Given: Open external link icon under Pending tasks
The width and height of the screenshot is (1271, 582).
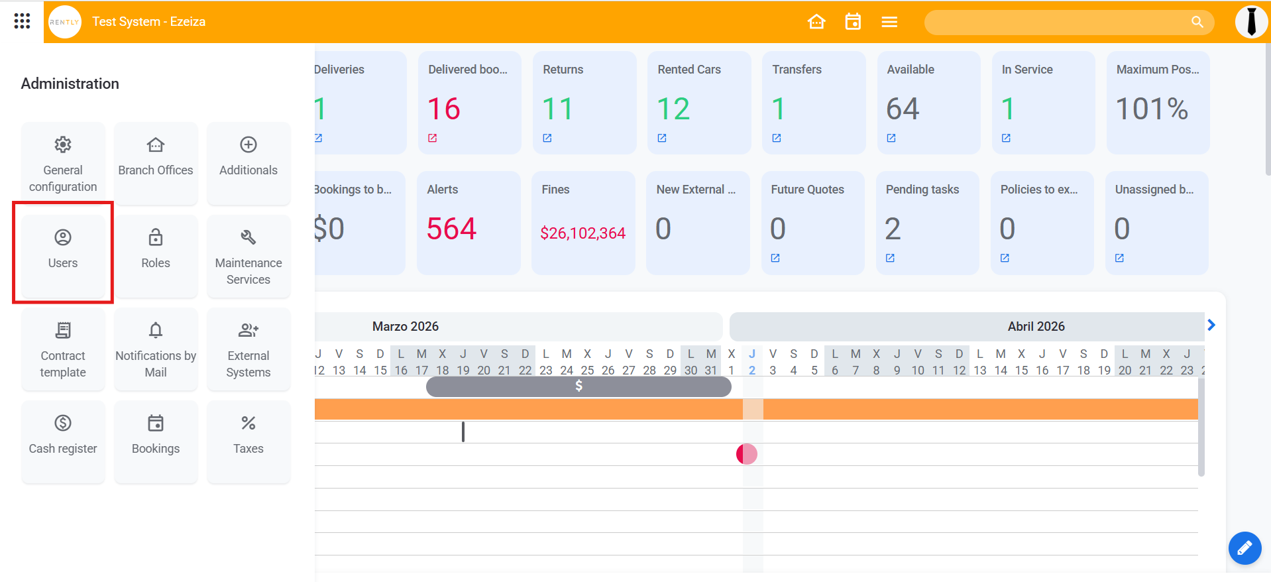Looking at the screenshot, I should coord(890,258).
